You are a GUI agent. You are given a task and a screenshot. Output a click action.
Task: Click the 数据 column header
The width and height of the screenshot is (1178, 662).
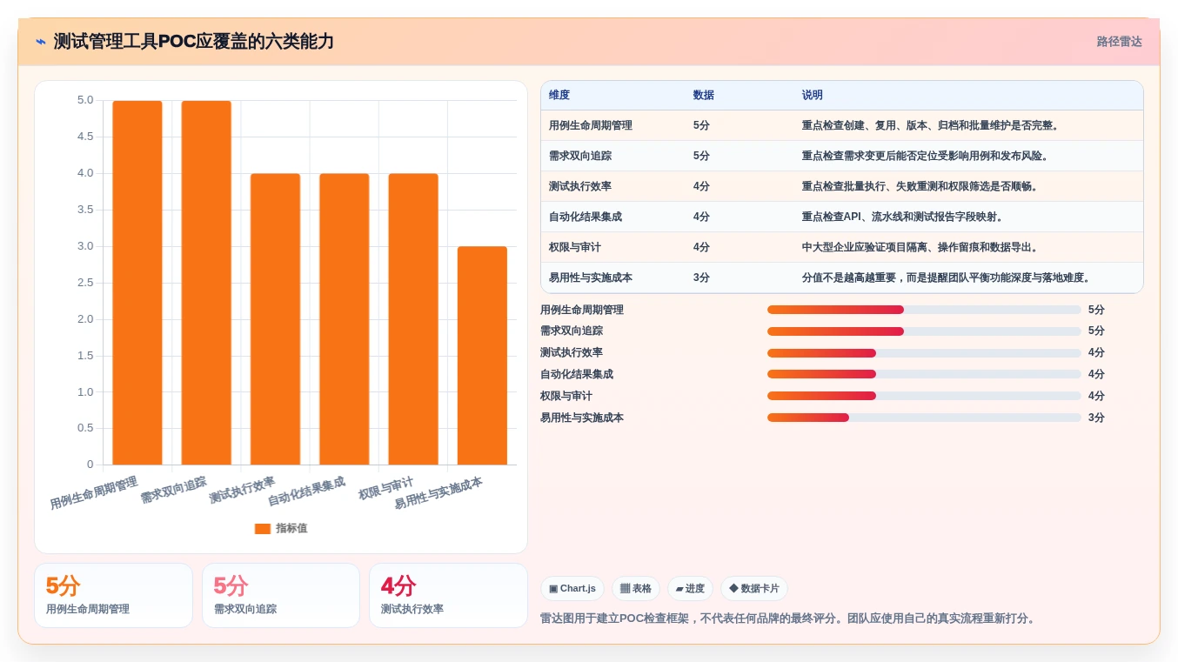tap(703, 95)
